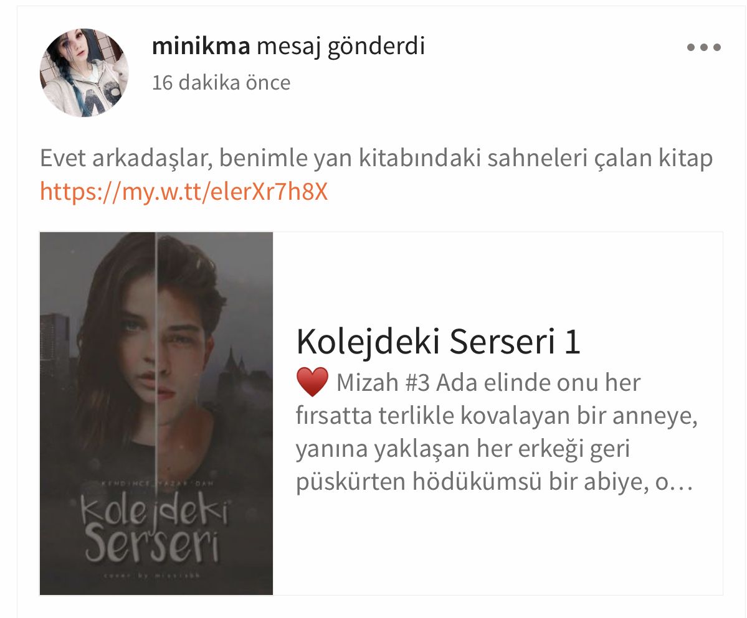Click the red heart emoji in the description
This screenshot has height=618, width=747.
click(312, 383)
